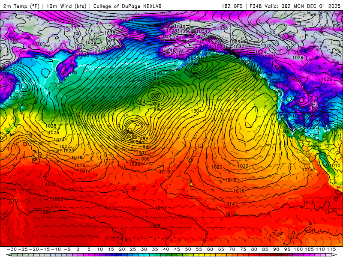Click the 990 isobar label below central low

click(158, 109)
